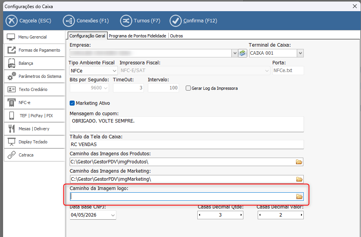Click the refresh icon beside Empresa field

click(243, 53)
